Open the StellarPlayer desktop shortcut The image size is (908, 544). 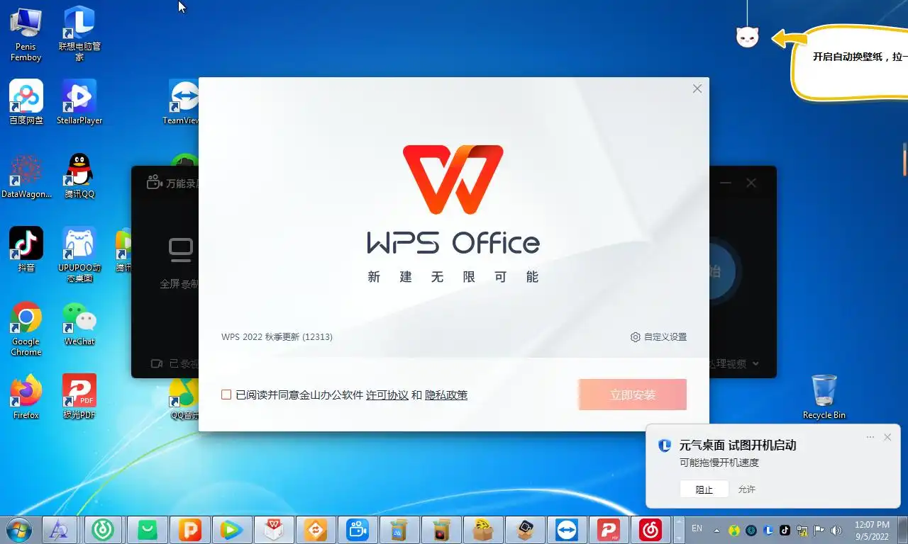(x=79, y=103)
